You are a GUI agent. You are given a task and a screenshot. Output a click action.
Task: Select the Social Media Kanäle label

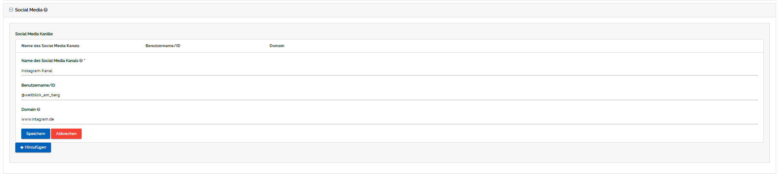click(x=34, y=34)
